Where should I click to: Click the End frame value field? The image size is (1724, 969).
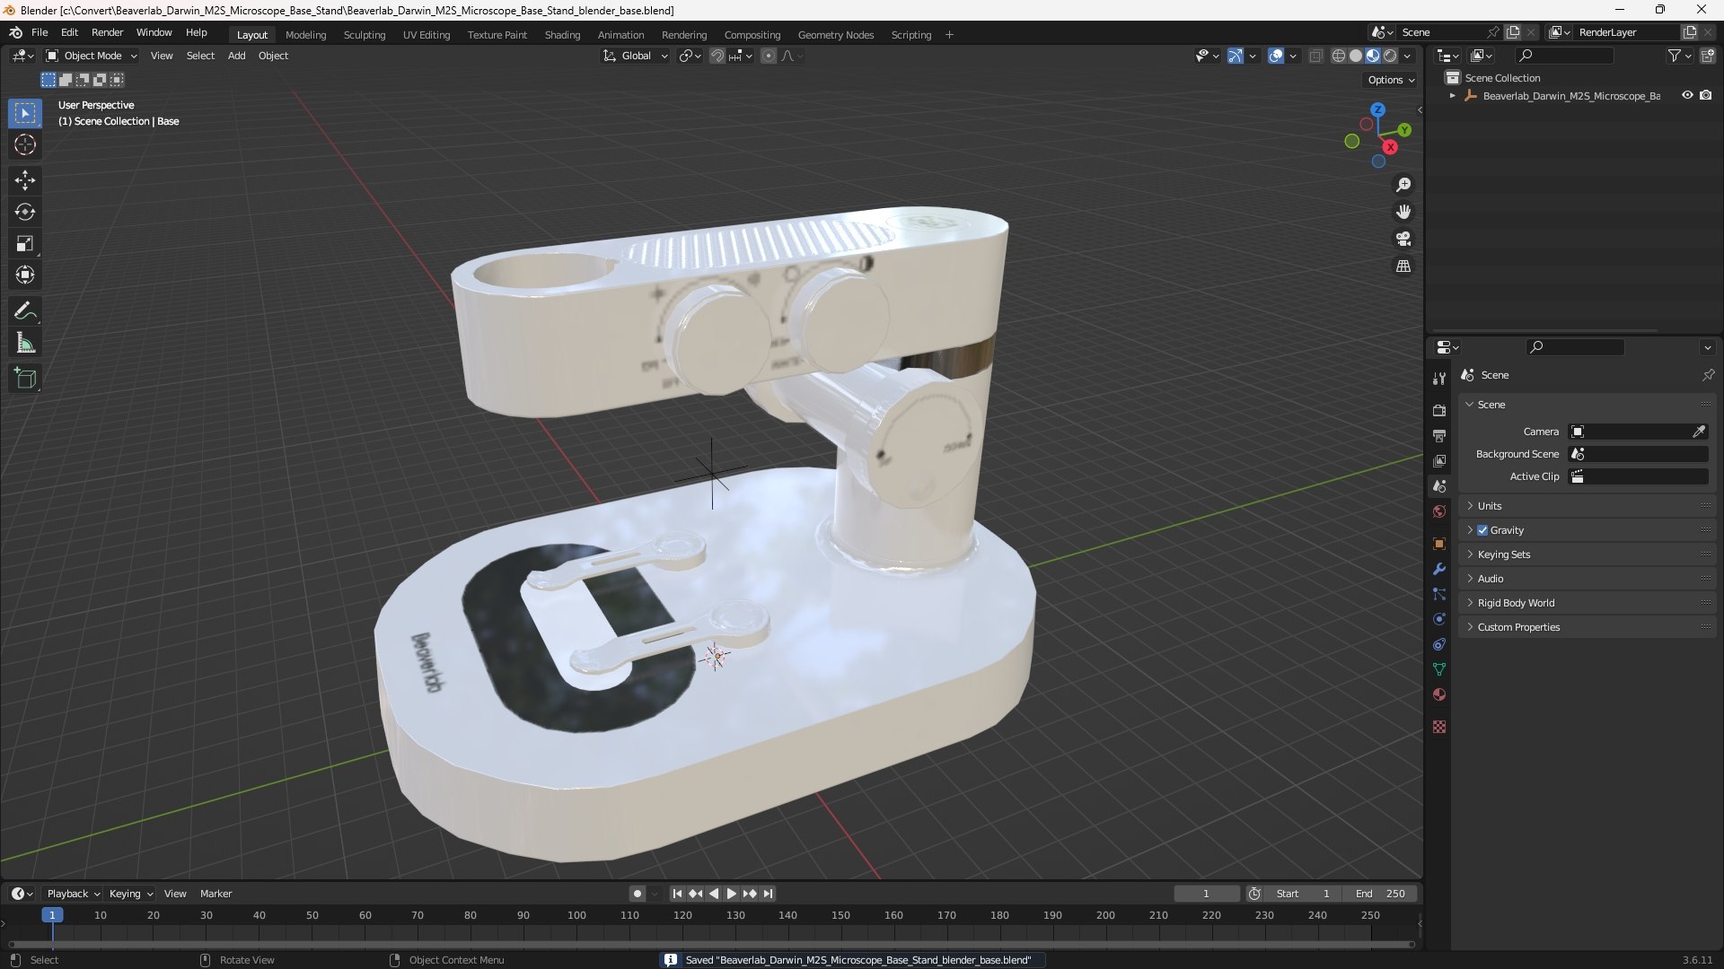click(x=1381, y=894)
